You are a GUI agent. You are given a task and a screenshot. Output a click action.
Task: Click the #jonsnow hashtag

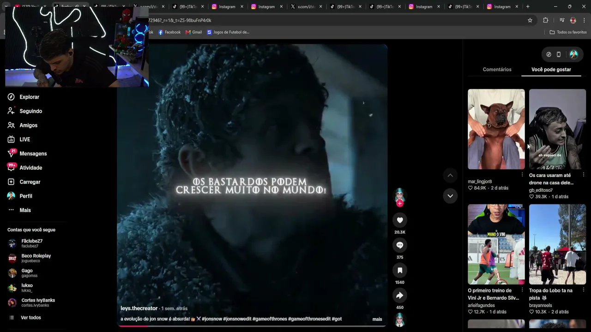pyautogui.click(x=211, y=319)
